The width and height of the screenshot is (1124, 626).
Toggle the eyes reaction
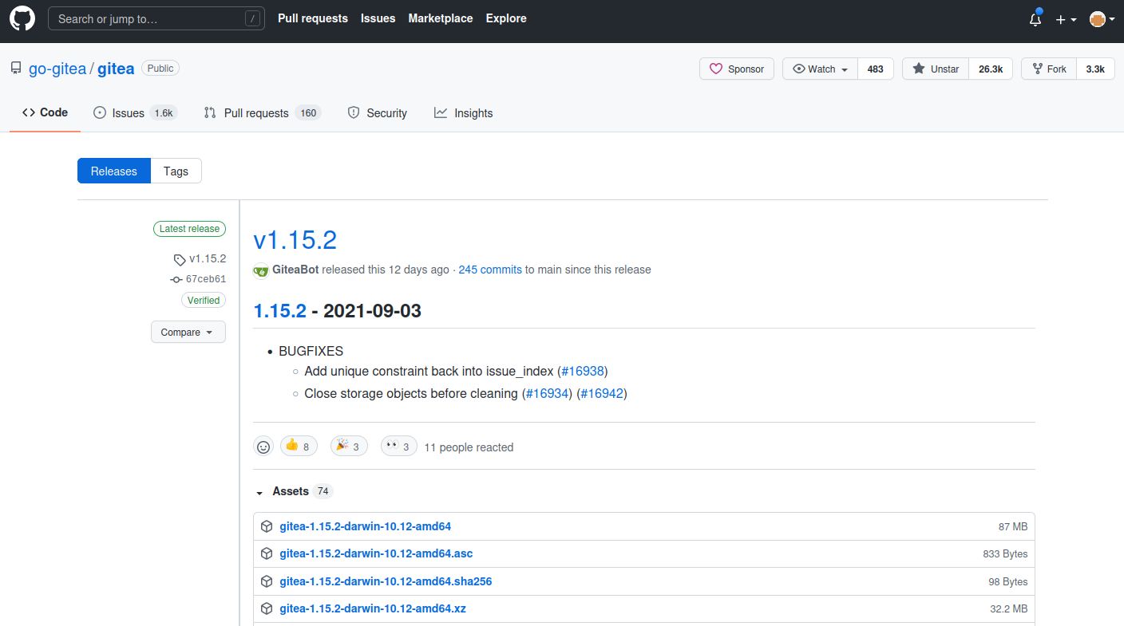click(x=398, y=446)
